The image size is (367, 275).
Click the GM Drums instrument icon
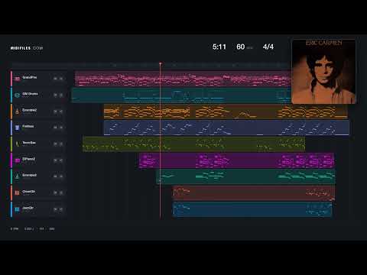[17, 95]
